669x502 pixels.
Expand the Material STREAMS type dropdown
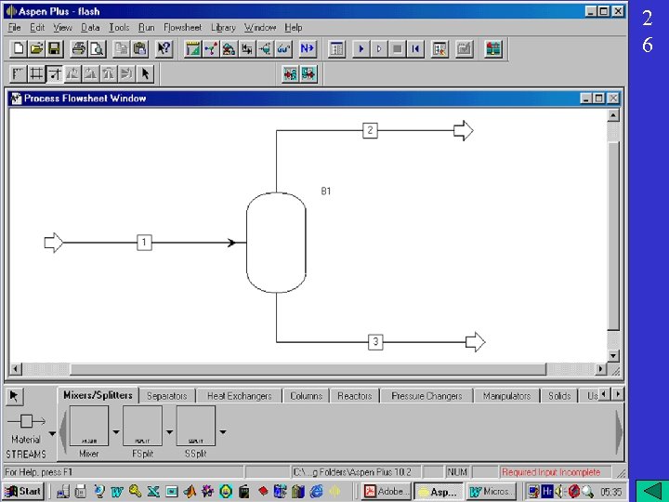(x=52, y=434)
